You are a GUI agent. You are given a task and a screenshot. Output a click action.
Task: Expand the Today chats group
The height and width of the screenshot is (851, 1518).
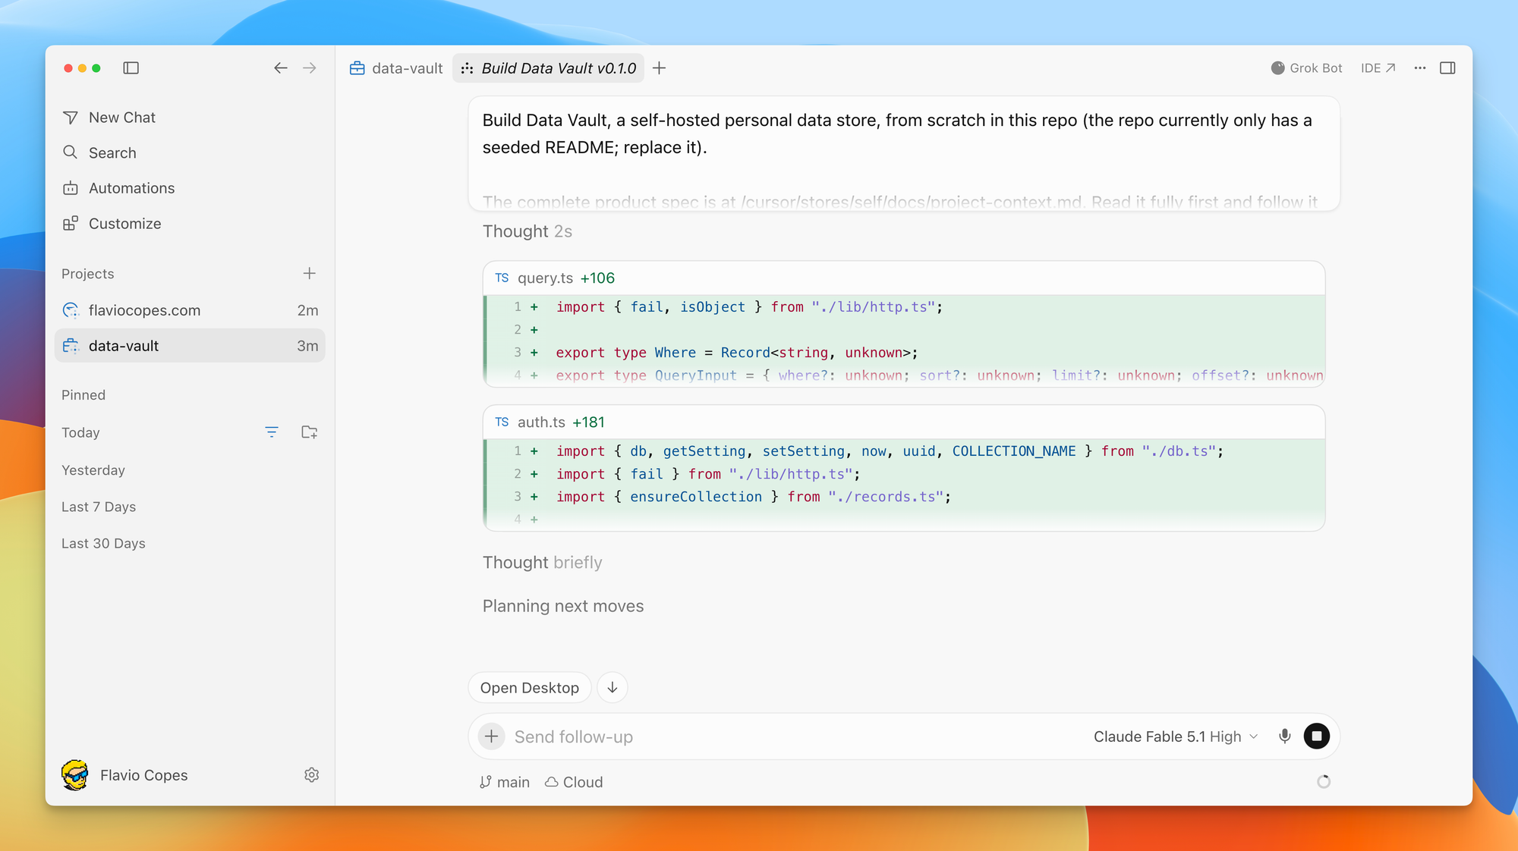click(x=80, y=432)
